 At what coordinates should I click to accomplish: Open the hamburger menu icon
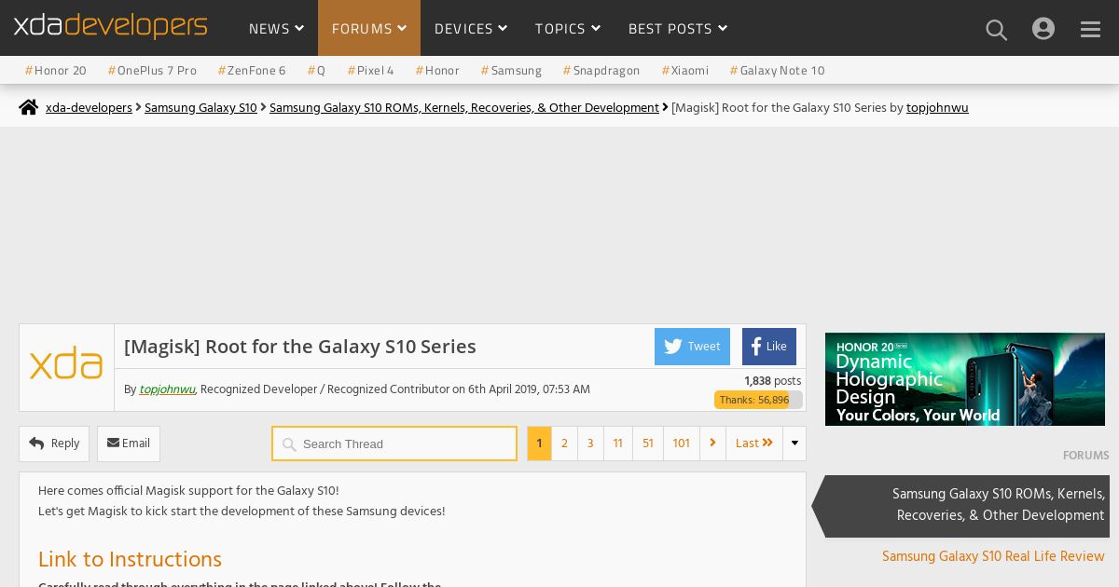coord(1091,30)
